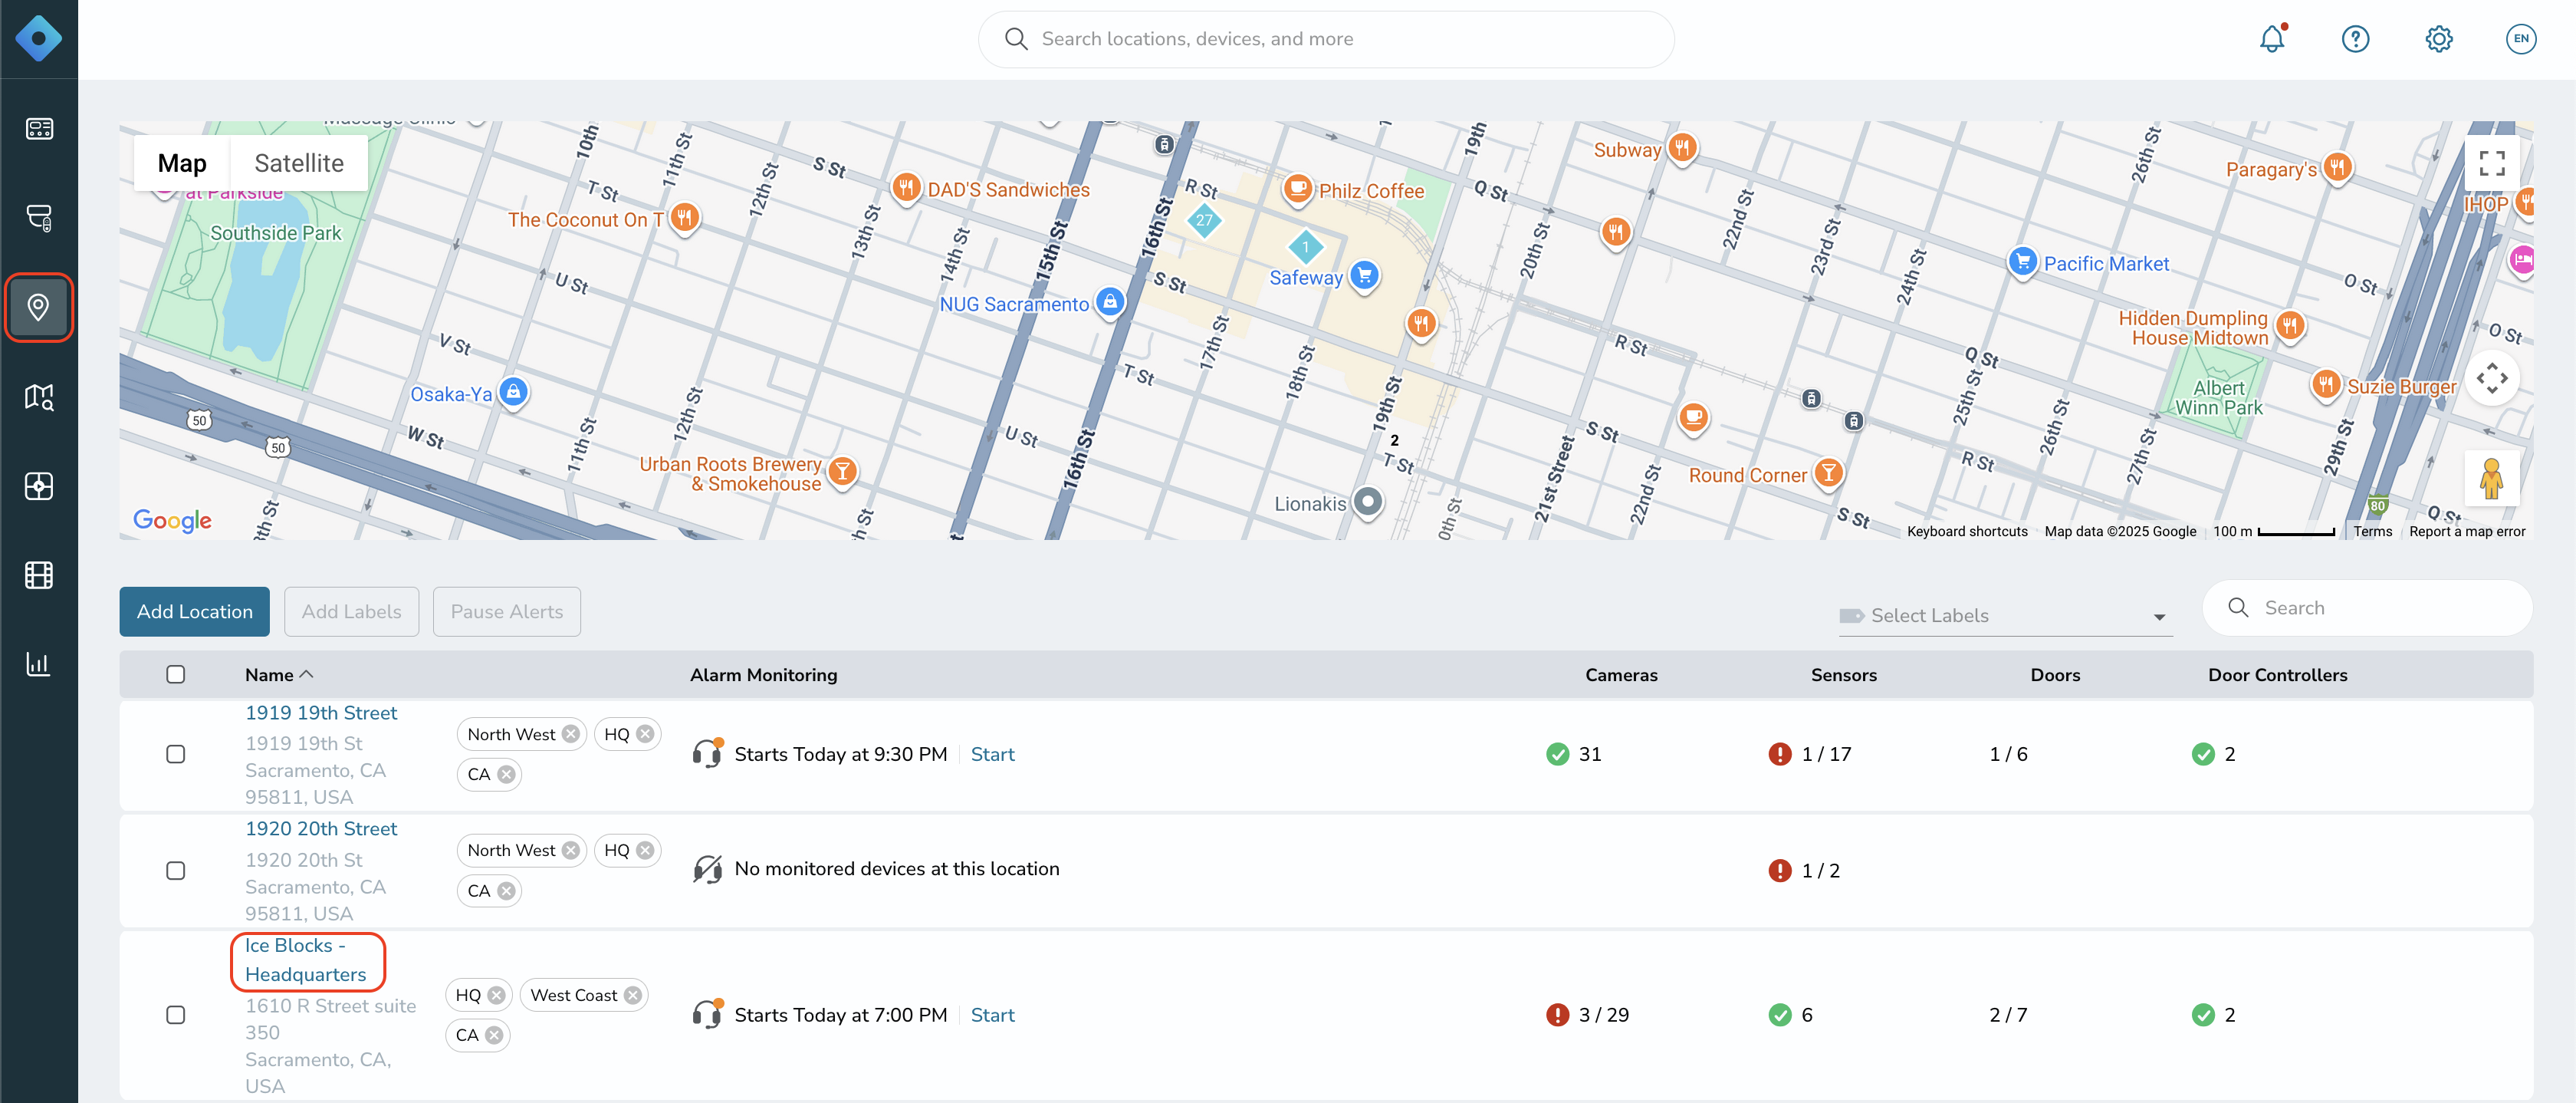Click the map camera controls pan icon
The width and height of the screenshot is (2576, 1103).
click(x=2491, y=378)
